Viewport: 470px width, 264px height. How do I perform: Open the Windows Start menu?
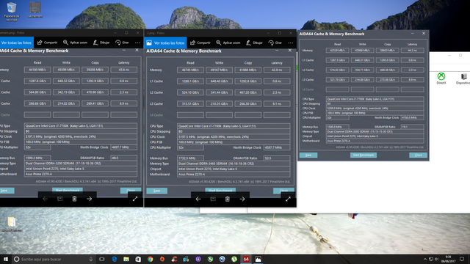(x=6, y=259)
